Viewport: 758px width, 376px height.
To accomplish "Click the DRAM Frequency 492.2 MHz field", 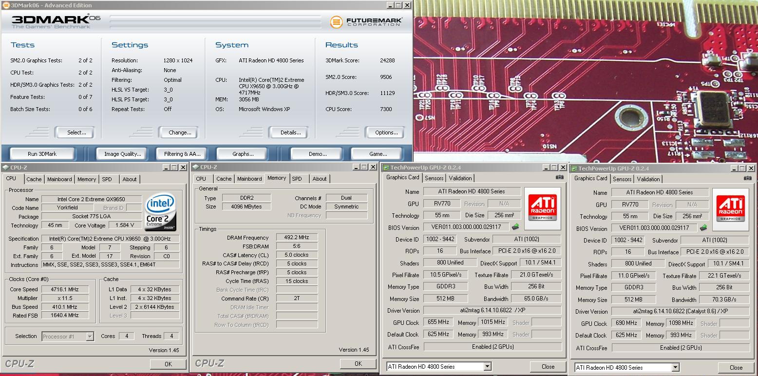I will pos(297,237).
